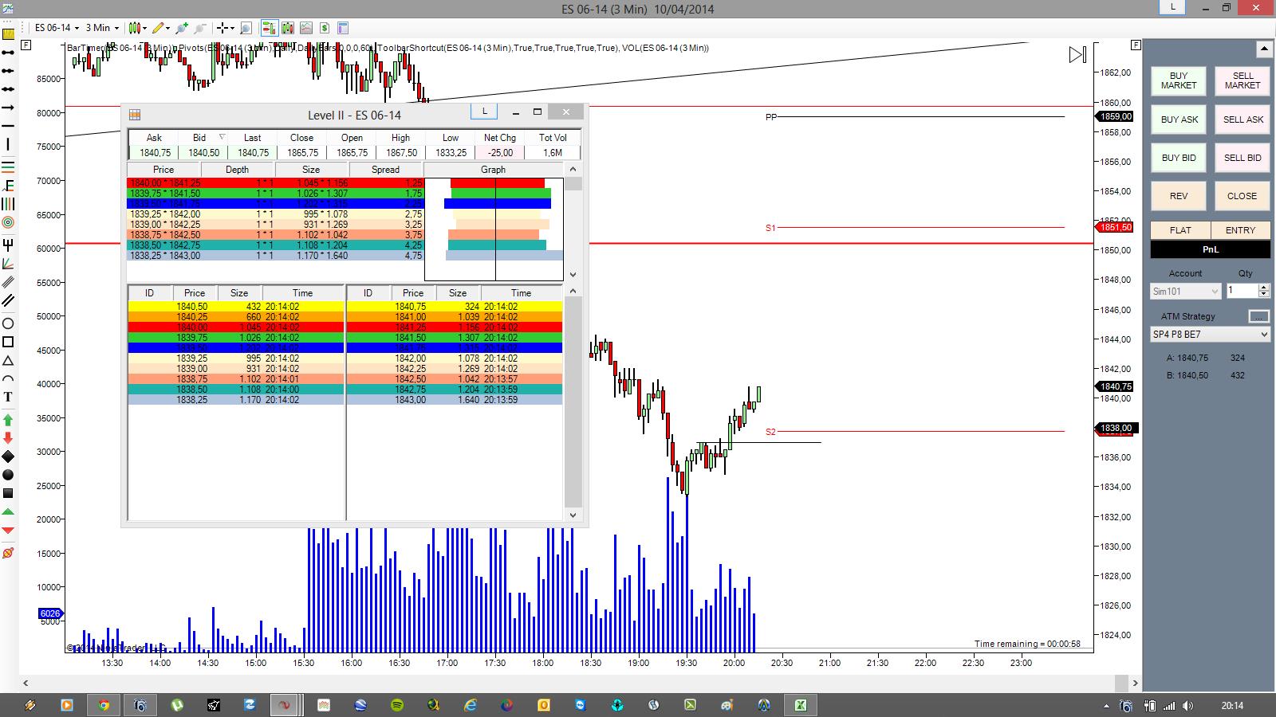Click the Spread column header
1276x717 pixels.
pyautogui.click(x=385, y=170)
